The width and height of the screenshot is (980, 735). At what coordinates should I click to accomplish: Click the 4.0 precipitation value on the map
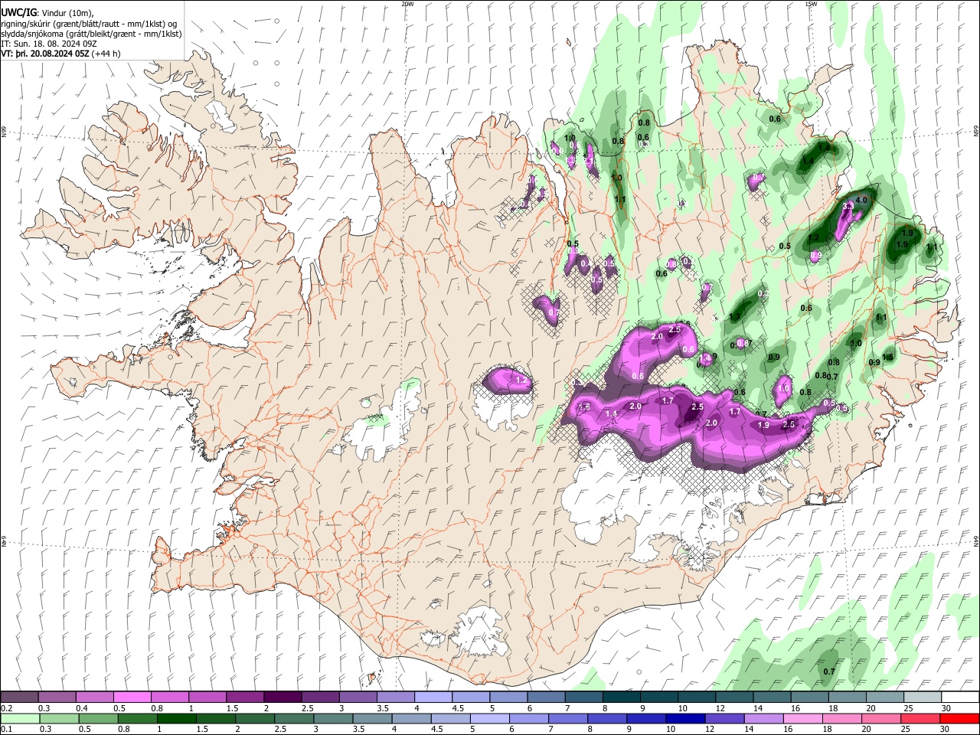pyautogui.click(x=861, y=201)
